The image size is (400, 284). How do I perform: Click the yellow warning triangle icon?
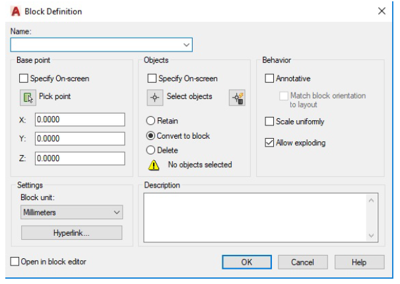coord(152,164)
